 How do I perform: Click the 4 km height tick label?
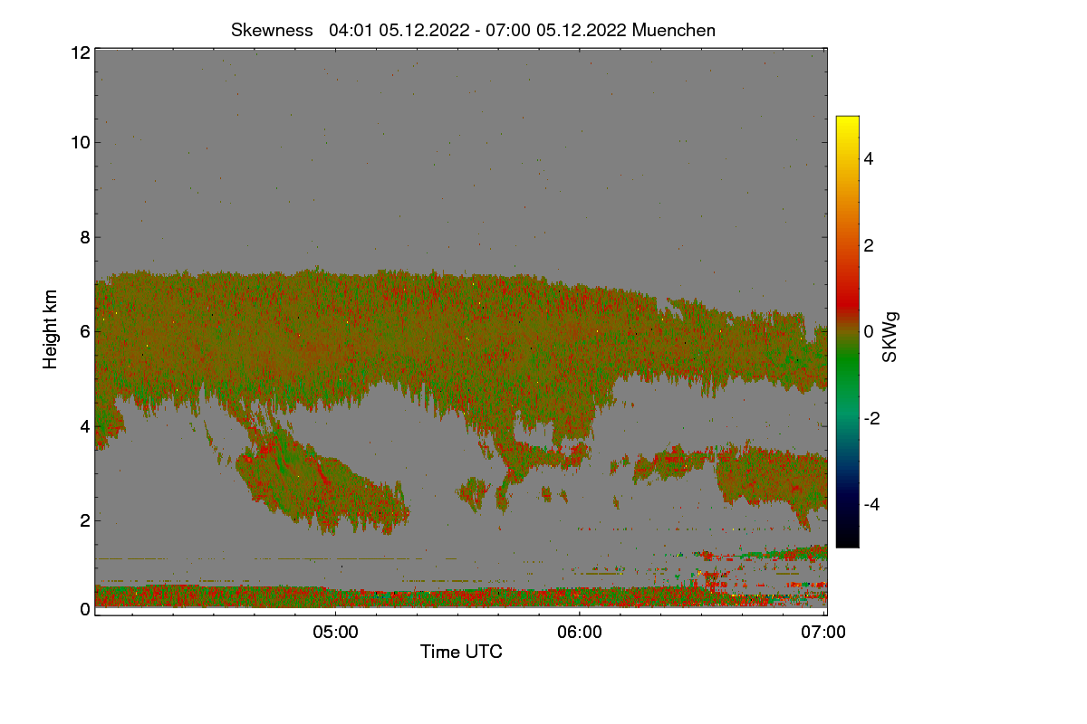tap(84, 425)
